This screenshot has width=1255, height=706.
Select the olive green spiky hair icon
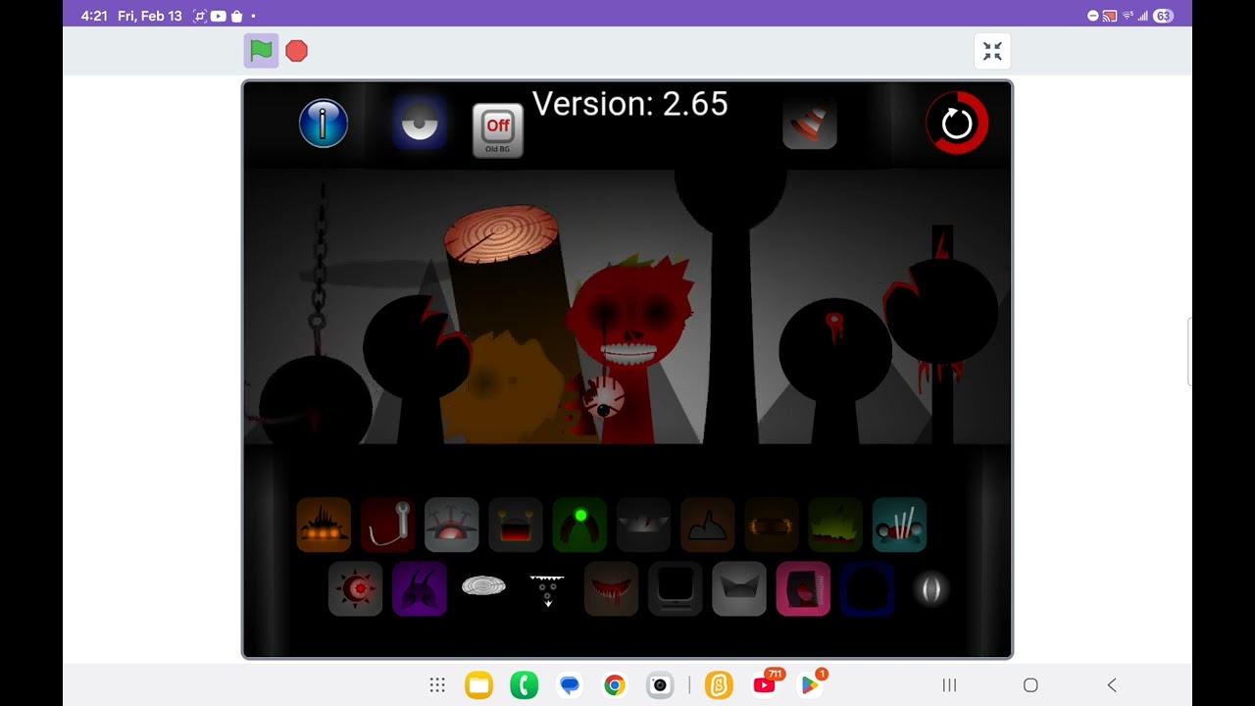834,525
